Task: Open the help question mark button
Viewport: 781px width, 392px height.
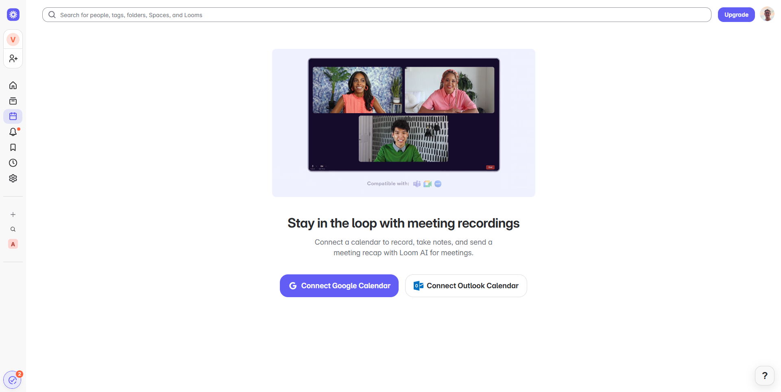Action: 765,376
